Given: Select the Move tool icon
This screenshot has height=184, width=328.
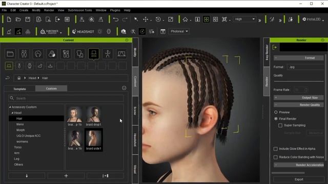Looking at the screenshot, I should pos(146,19).
